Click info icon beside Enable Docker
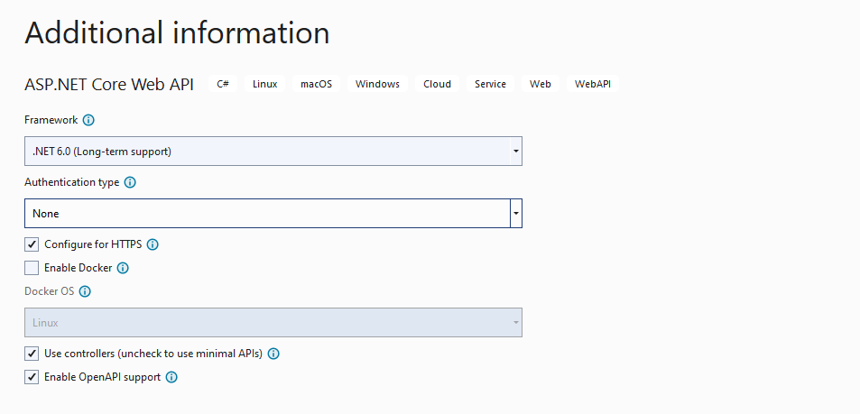Screen dimensions: 860x414 [x=123, y=268]
